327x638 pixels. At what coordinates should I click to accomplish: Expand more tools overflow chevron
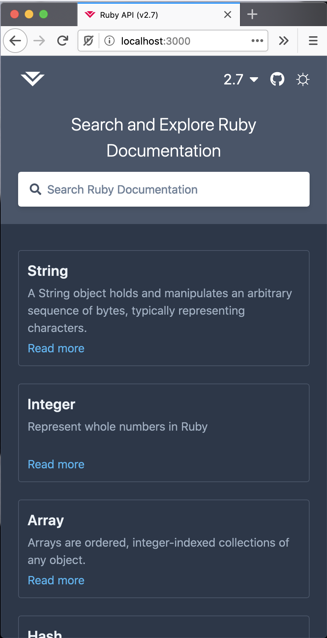pos(283,41)
